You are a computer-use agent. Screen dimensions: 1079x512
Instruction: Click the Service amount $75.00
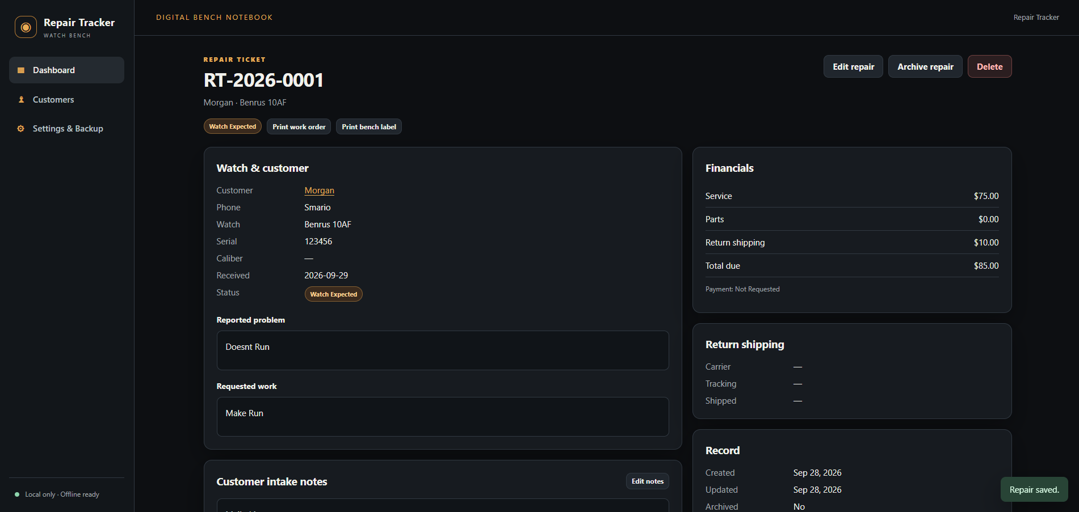[x=986, y=196]
